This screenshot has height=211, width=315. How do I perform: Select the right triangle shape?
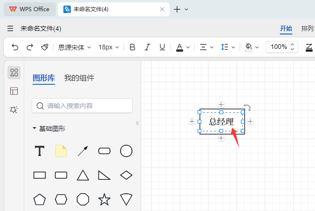click(x=104, y=175)
